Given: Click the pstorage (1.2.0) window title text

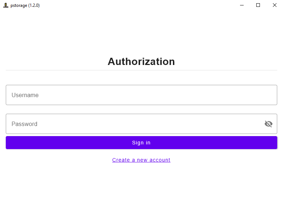Looking at the screenshot, I should click(25, 5).
